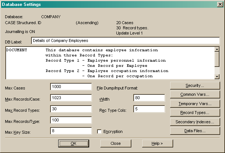The width and height of the screenshot is (225, 153).
Task: Open the Record Types dialog
Action: [195, 113]
